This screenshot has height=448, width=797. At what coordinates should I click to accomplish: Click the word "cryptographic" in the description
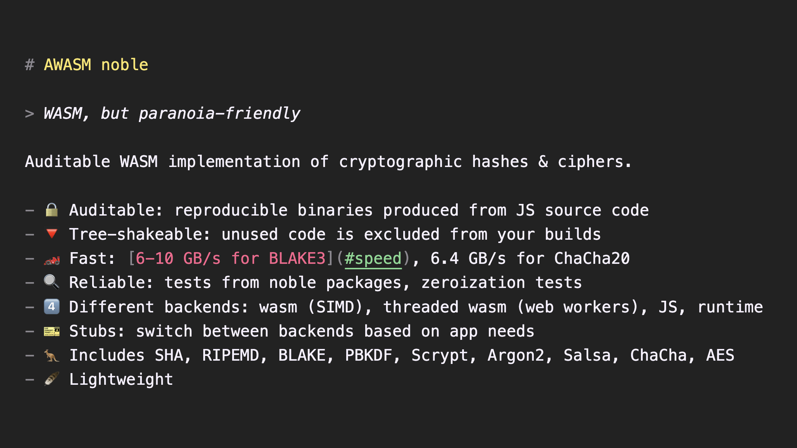click(400, 162)
